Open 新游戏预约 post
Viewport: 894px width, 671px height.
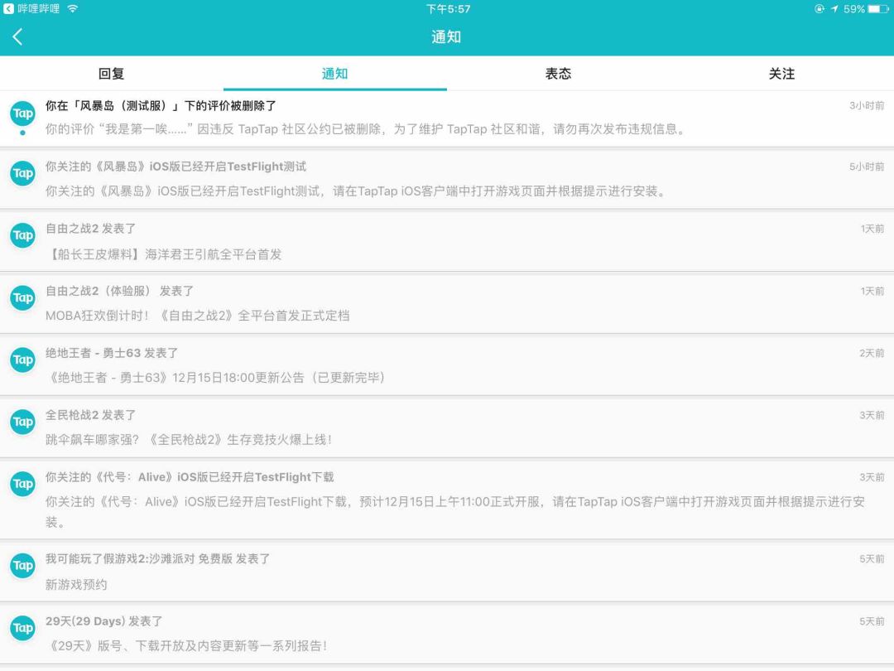pyautogui.click(x=76, y=585)
